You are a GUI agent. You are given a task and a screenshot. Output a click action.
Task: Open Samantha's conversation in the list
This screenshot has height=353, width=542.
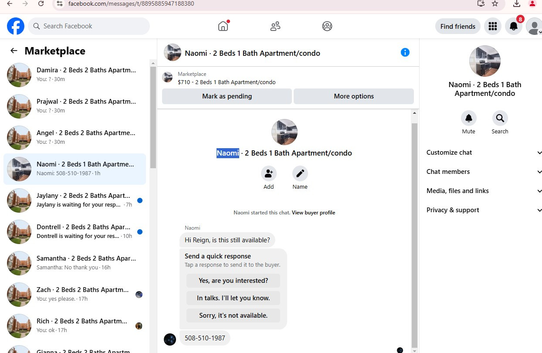pos(75,263)
